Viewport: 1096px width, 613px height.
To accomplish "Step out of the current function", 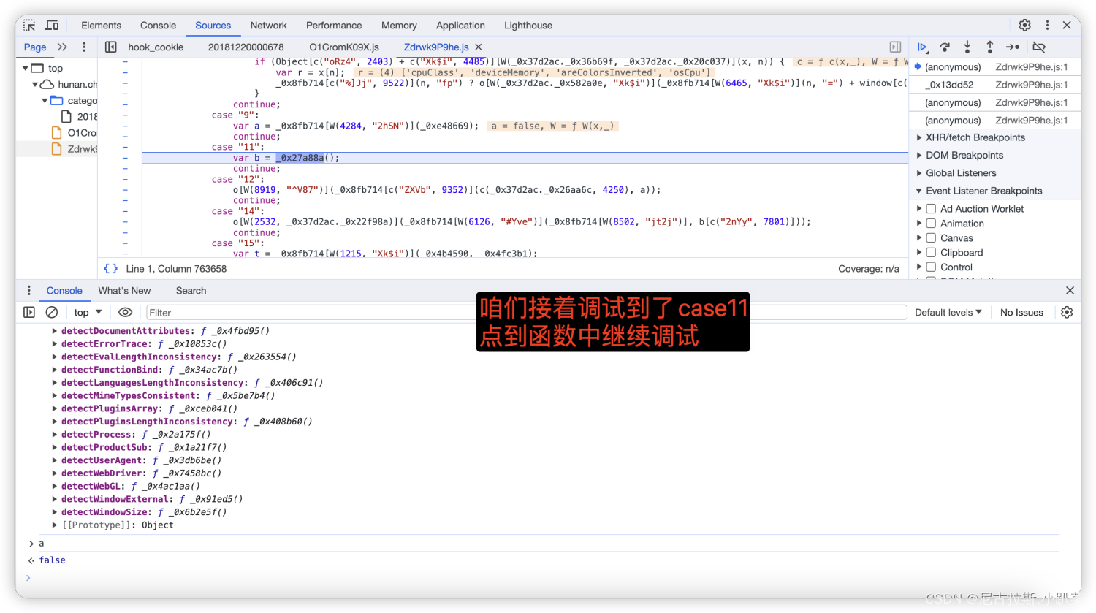I will tap(989, 46).
